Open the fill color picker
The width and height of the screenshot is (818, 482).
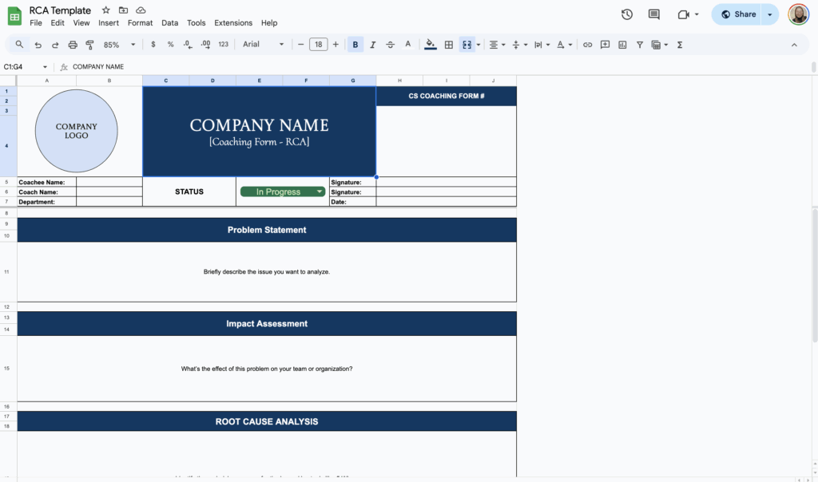430,45
